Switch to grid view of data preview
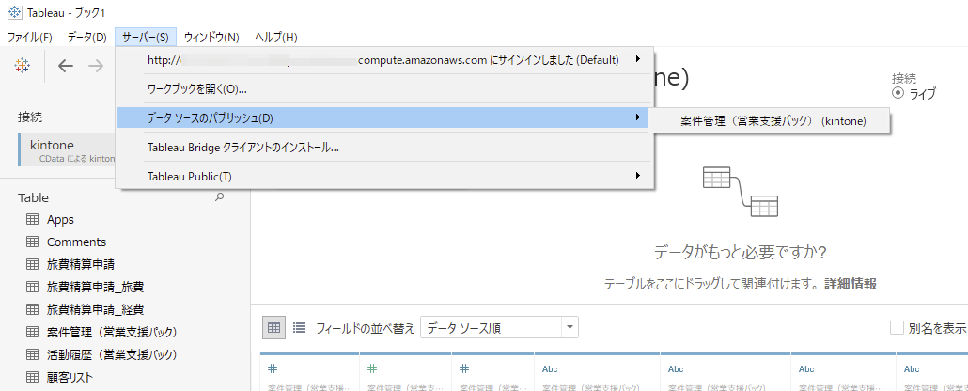968x391 pixels. coord(273,328)
